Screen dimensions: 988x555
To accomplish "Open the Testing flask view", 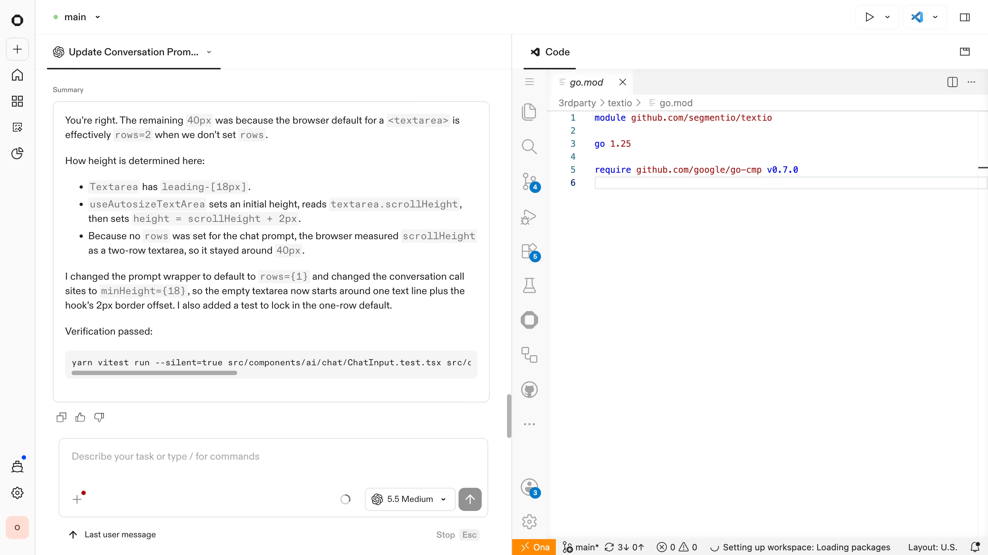I will pos(529,285).
